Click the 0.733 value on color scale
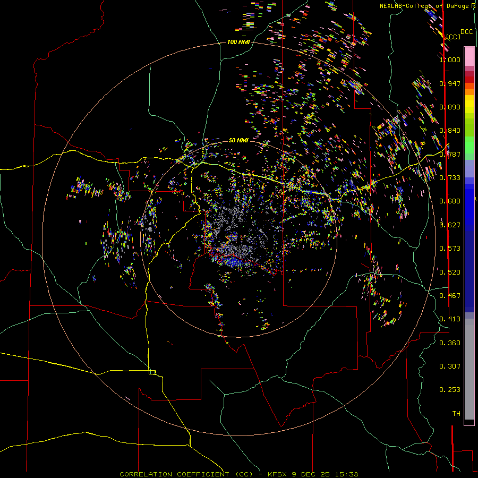Screen dimensions: 478x478 (x=450, y=178)
